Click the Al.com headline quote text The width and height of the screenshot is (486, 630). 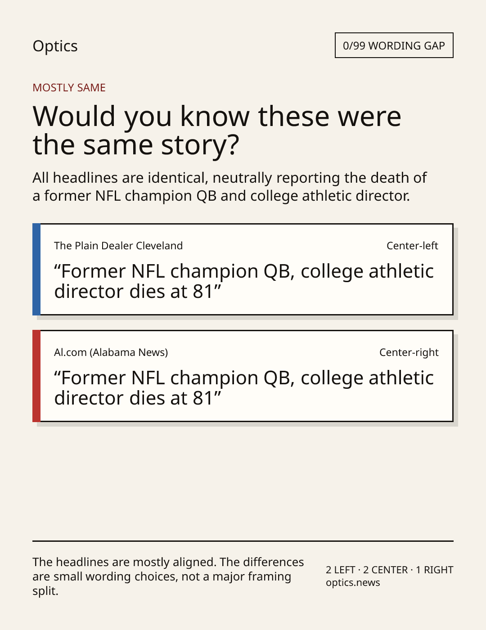244,388
